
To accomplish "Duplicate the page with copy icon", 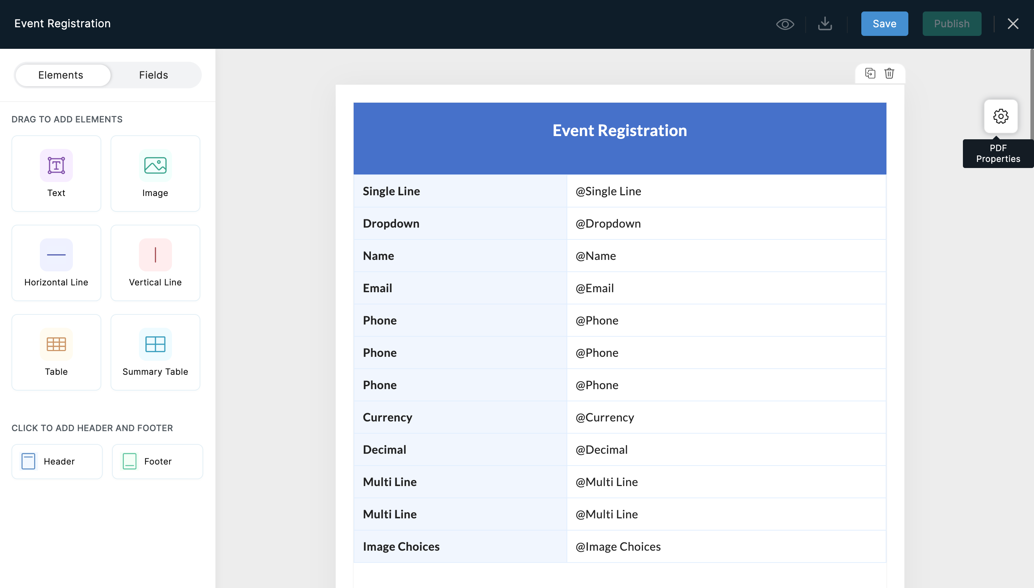I will (x=870, y=74).
